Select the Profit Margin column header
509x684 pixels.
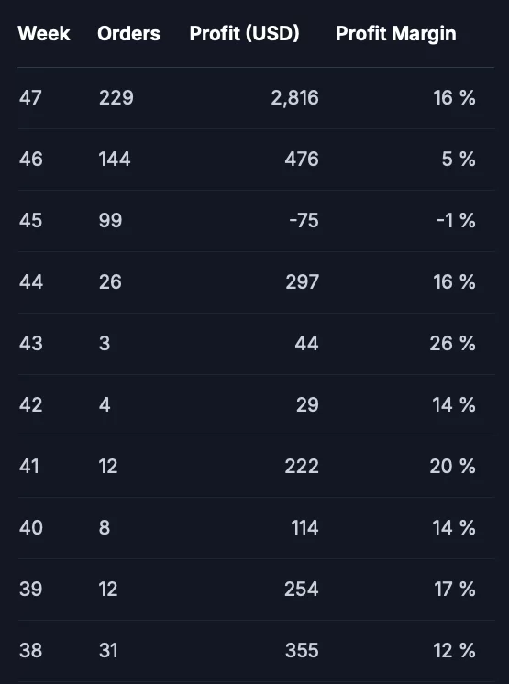click(395, 34)
